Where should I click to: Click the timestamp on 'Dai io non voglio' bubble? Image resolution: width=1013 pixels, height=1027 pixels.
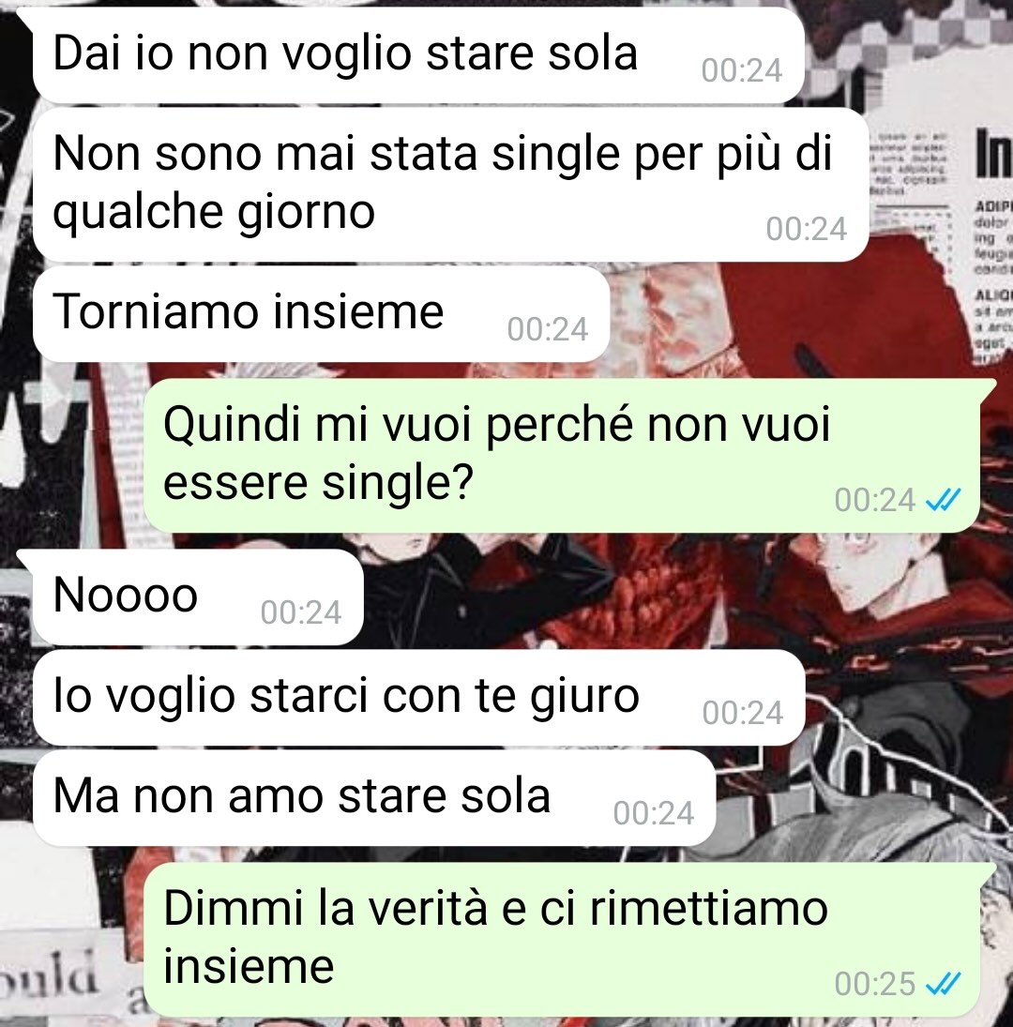[x=741, y=70]
